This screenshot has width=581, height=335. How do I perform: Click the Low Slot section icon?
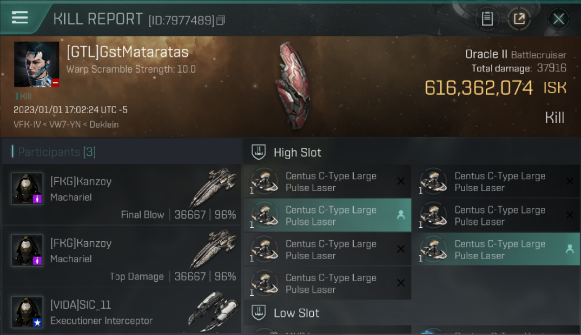259,313
